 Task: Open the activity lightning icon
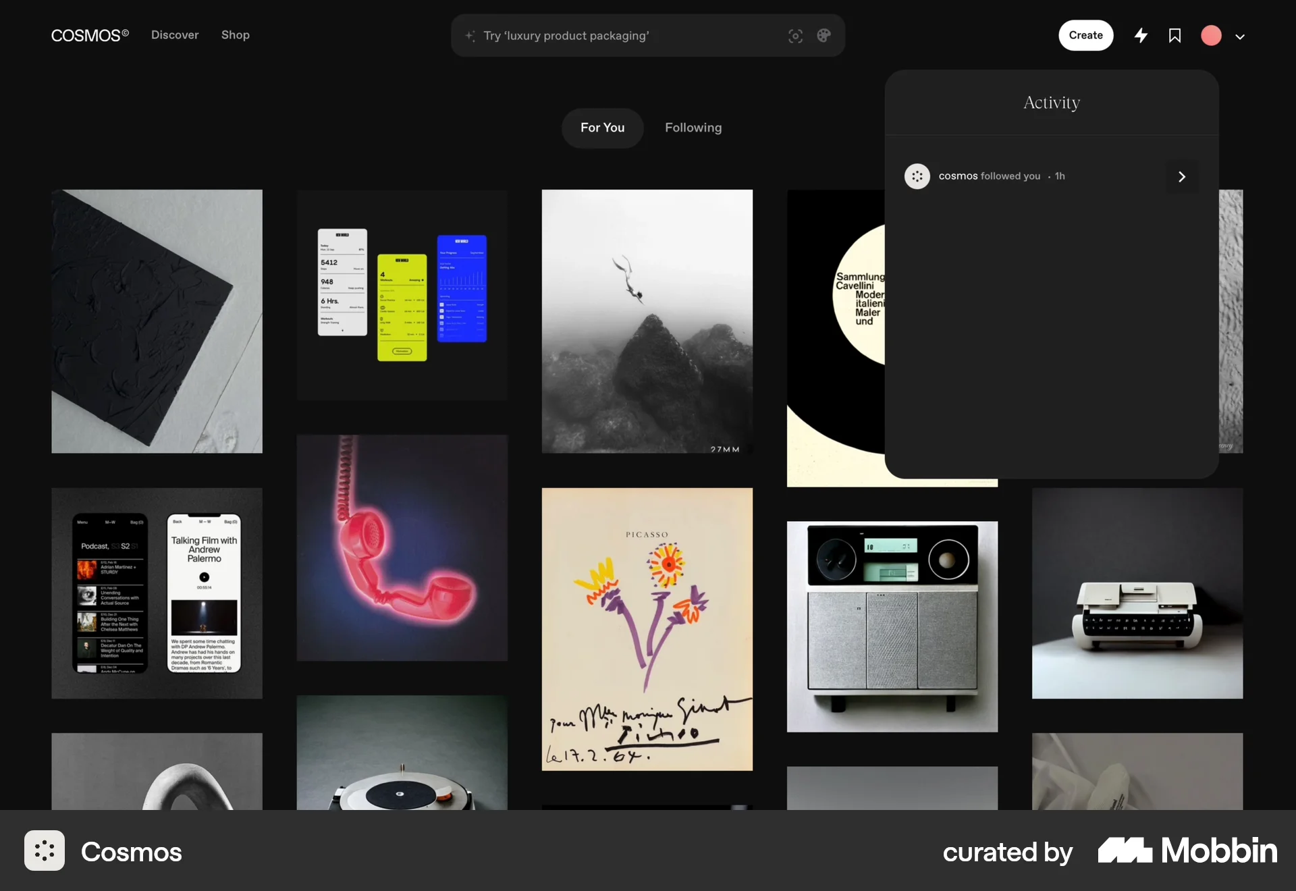pyautogui.click(x=1141, y=35)
